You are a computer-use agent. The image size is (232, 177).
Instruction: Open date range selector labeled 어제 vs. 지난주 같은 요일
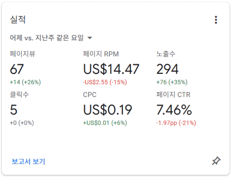pos(51,37)
